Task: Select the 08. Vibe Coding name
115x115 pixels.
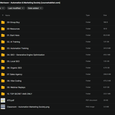Action: pos(14,81)
